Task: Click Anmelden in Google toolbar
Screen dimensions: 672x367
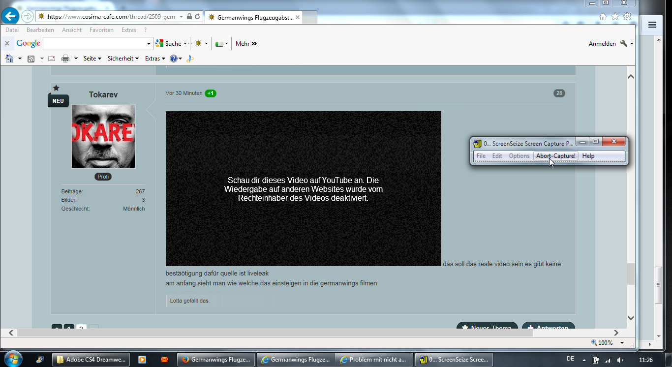Action: coord(602,43)
